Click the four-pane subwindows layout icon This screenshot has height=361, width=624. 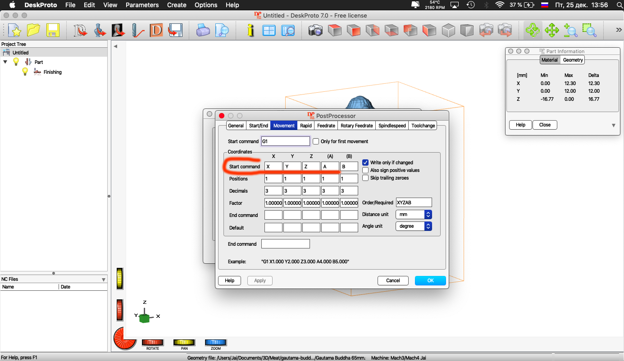tap(269, 31)
